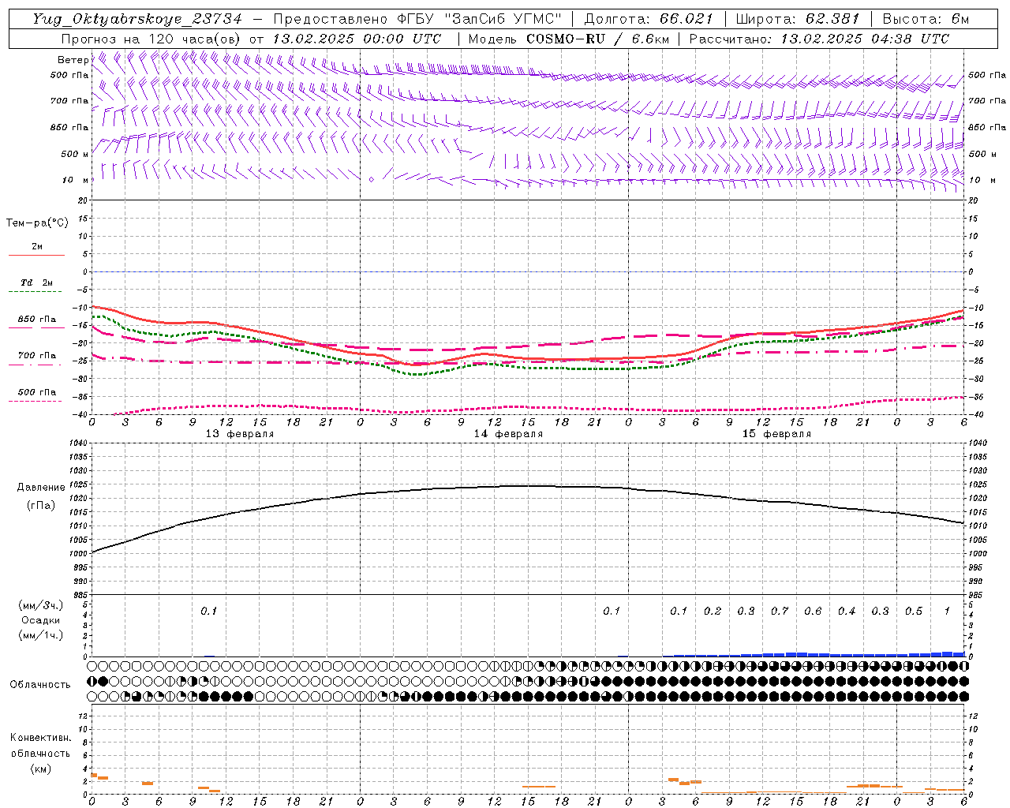Click the Облачность cloud cover label
This screenshot has width=1010, height=808.
40,685
